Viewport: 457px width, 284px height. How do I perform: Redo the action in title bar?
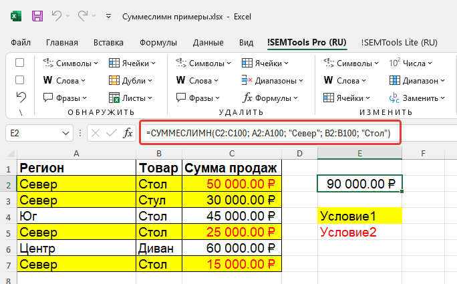point(83,16)
